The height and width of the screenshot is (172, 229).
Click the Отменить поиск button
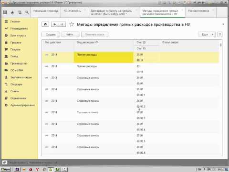(x=94, y=34)
